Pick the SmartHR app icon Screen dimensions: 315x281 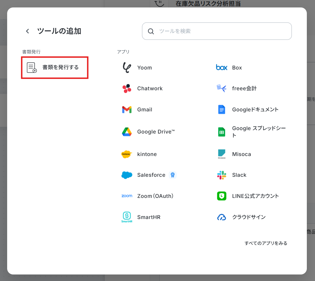(x=127, y=217)
